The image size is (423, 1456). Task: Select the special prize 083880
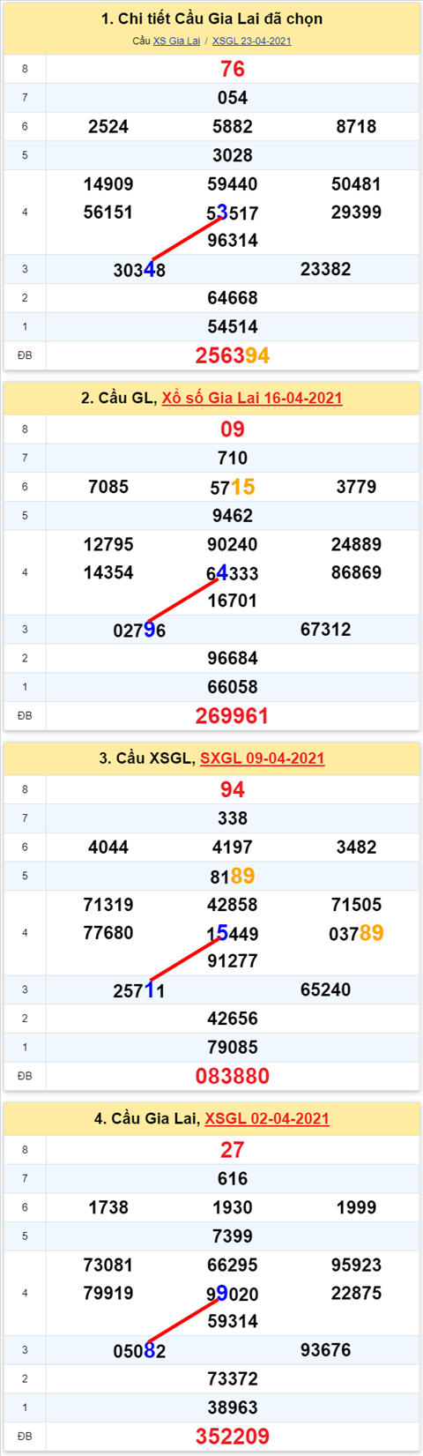(x=233, y=1076)
